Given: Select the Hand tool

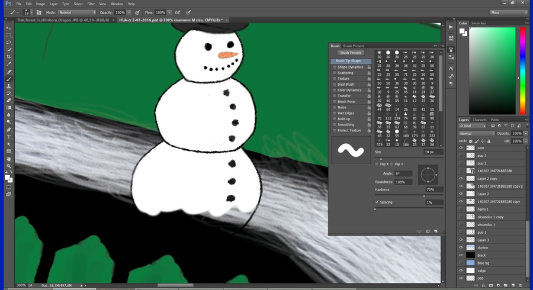Looking at the screenshot, I should 9,159.
